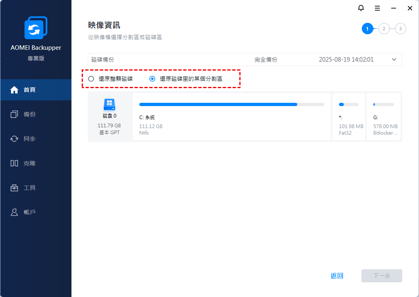
Task: Click the 磁盤 0 disk icon
Action: pos(109,104)
